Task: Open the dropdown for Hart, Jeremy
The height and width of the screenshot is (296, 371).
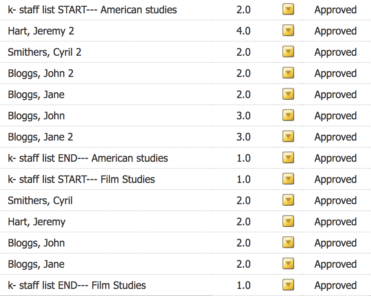Action: tap(288, 221)
